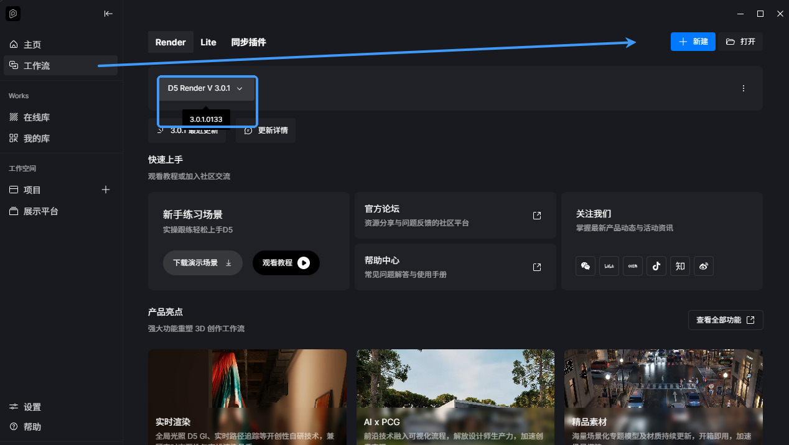789x445 pixels.
Task: Click play icon on 观看教程
Action: tap(303, 263)
